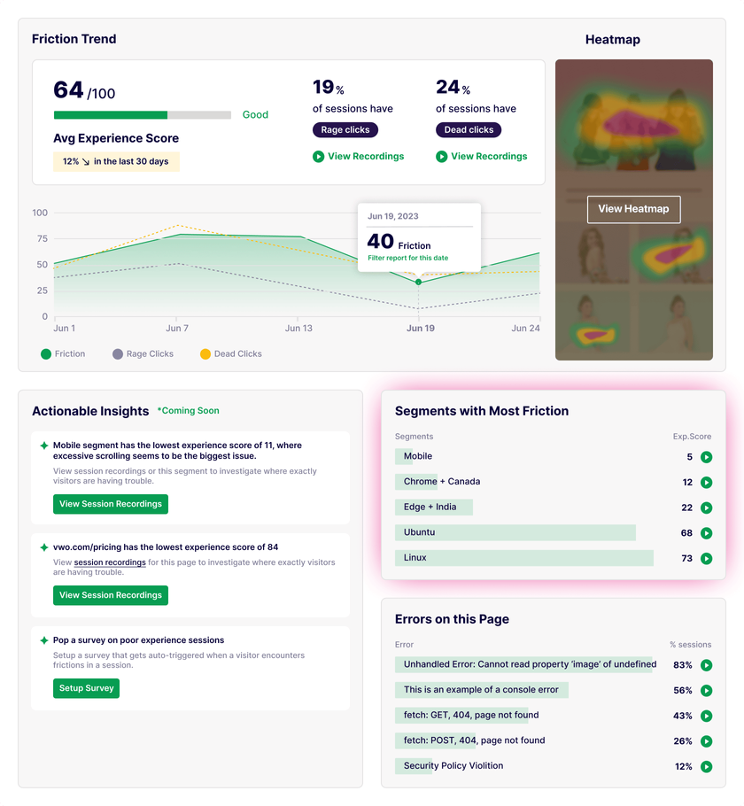The height and width of the screenshot is (806, 744).
Task: Click the play icon next to the Ubuntu segment
Action: click(x=706, y=533)
